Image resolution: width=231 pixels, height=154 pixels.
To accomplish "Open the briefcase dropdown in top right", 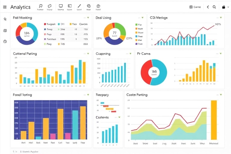I will (x=224, y=7).
